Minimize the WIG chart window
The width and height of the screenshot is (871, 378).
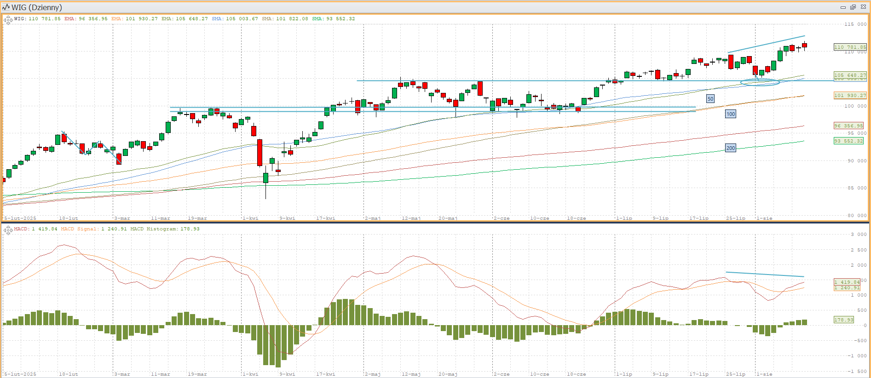point(843,7)
